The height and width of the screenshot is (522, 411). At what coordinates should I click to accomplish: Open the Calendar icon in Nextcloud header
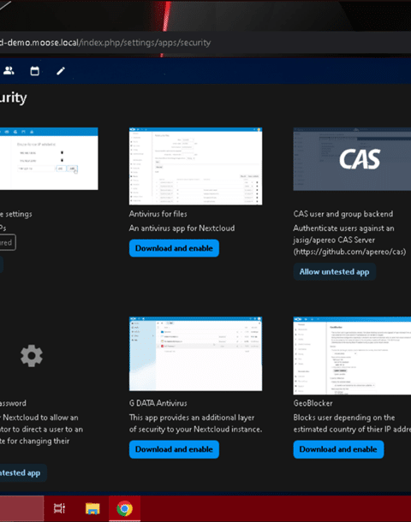tap(34, 70)
